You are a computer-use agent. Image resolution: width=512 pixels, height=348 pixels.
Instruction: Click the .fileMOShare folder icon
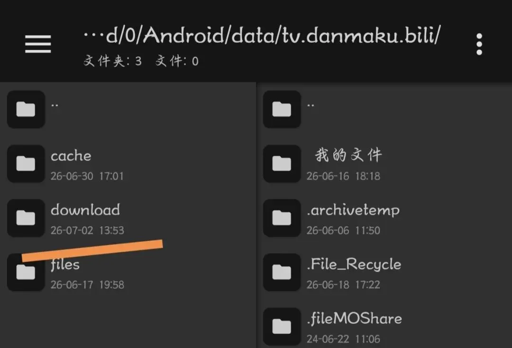coord(282,326)
